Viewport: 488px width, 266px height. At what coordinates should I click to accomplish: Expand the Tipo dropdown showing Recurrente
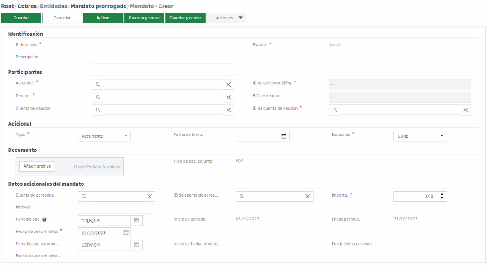pos(104,136)
